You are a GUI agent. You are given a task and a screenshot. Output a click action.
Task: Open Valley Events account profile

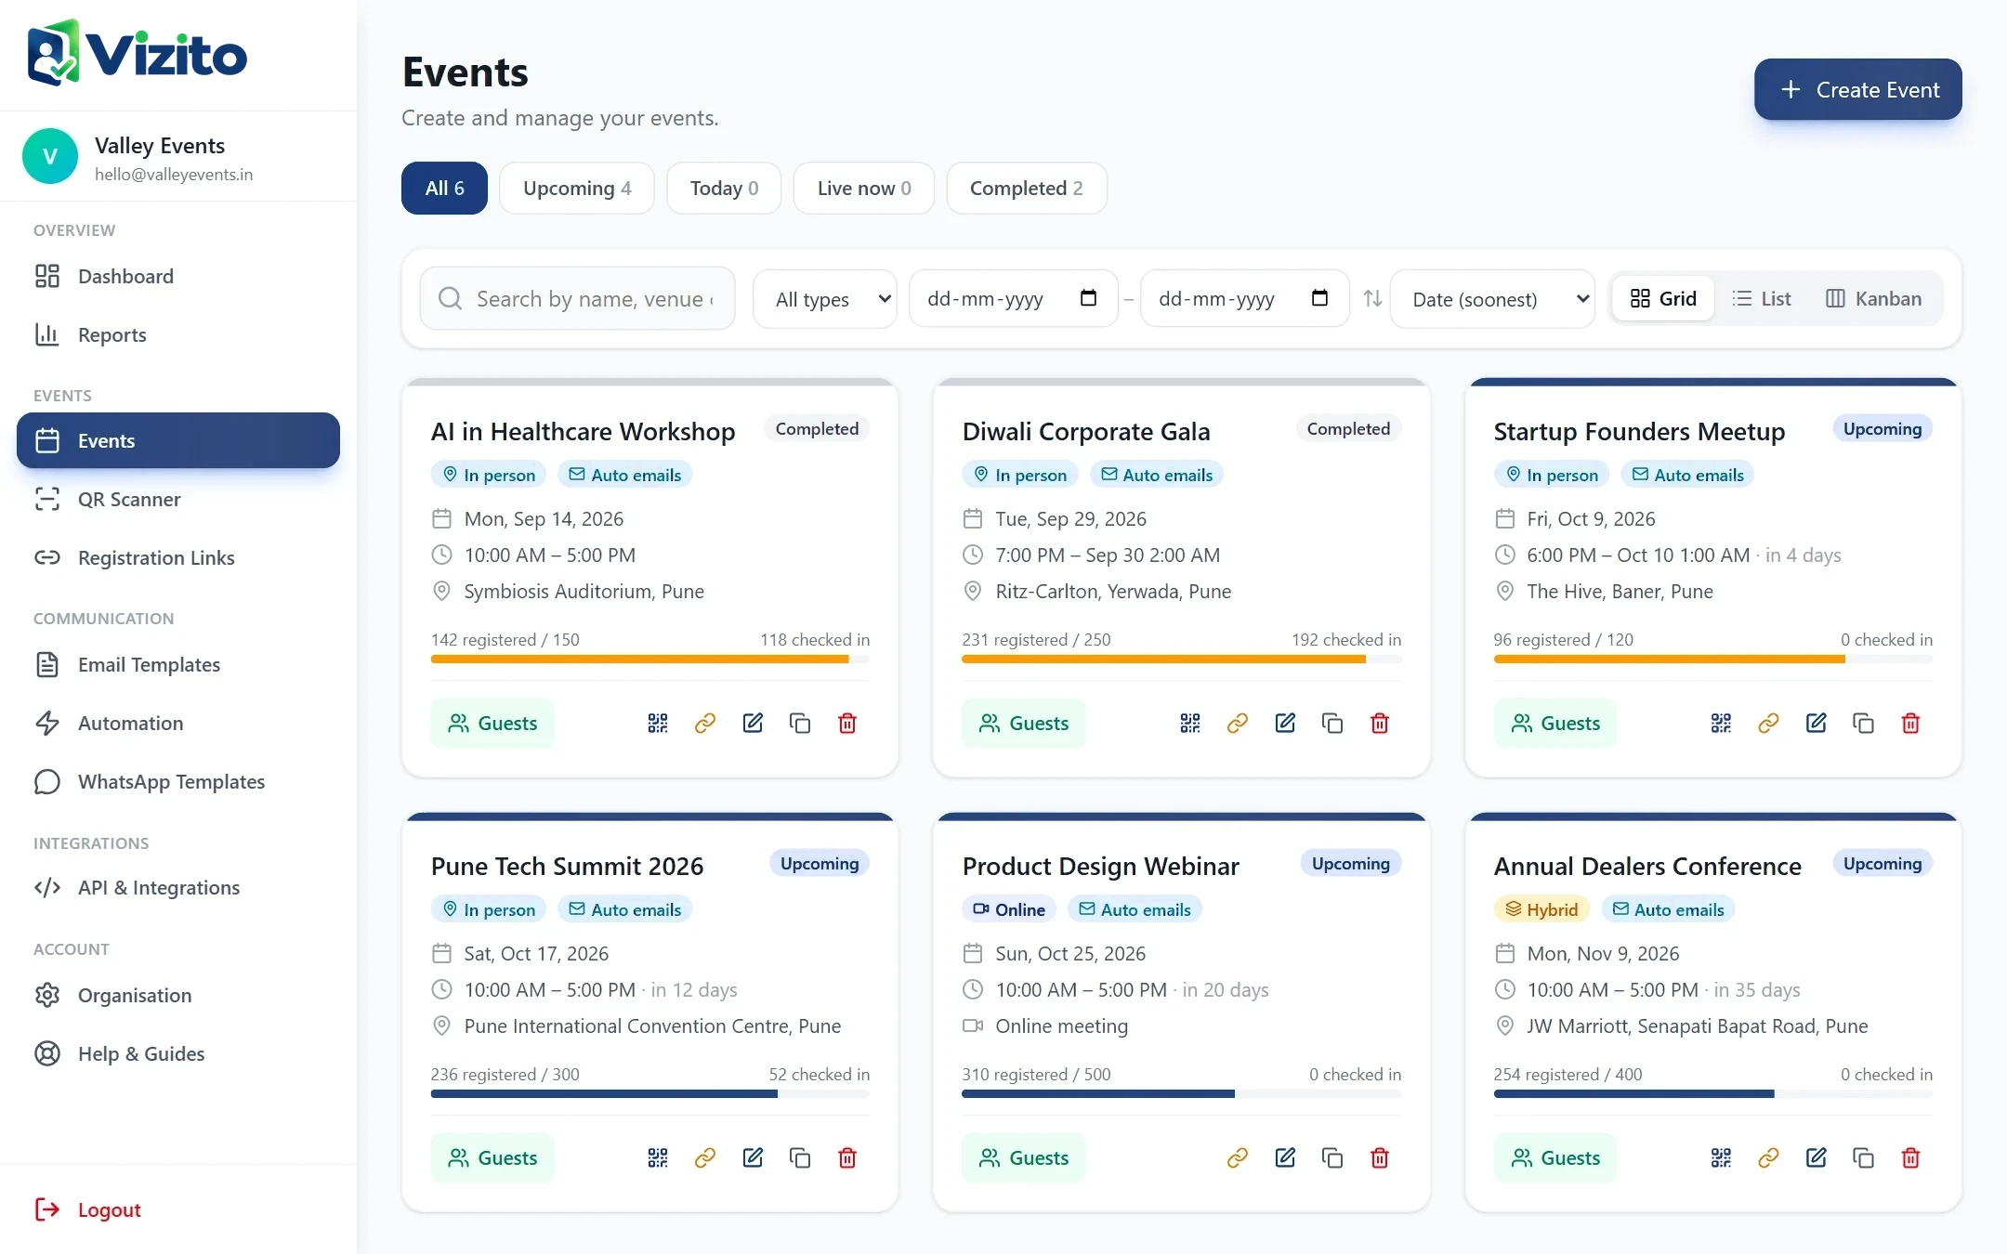pos(178,156)
